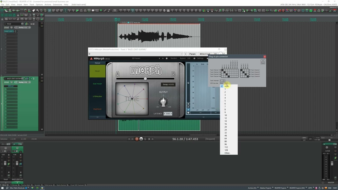Click the Vocal track name field
The image size is (338, 190).
(x=13, y=24)
